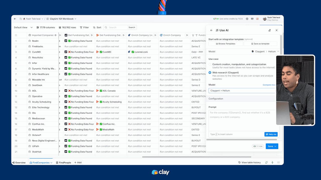
Task: Run the Enrich Company (vi.. column play button
Action: pyautogui.click(x=155, y=35)
